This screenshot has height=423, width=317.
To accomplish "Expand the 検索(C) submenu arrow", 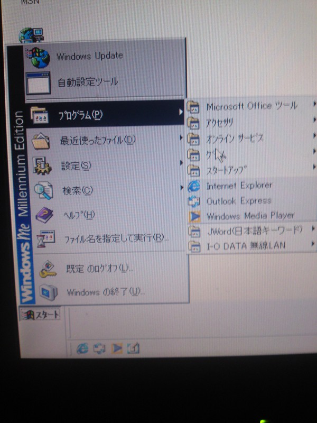I will click(x=182, y=187).
